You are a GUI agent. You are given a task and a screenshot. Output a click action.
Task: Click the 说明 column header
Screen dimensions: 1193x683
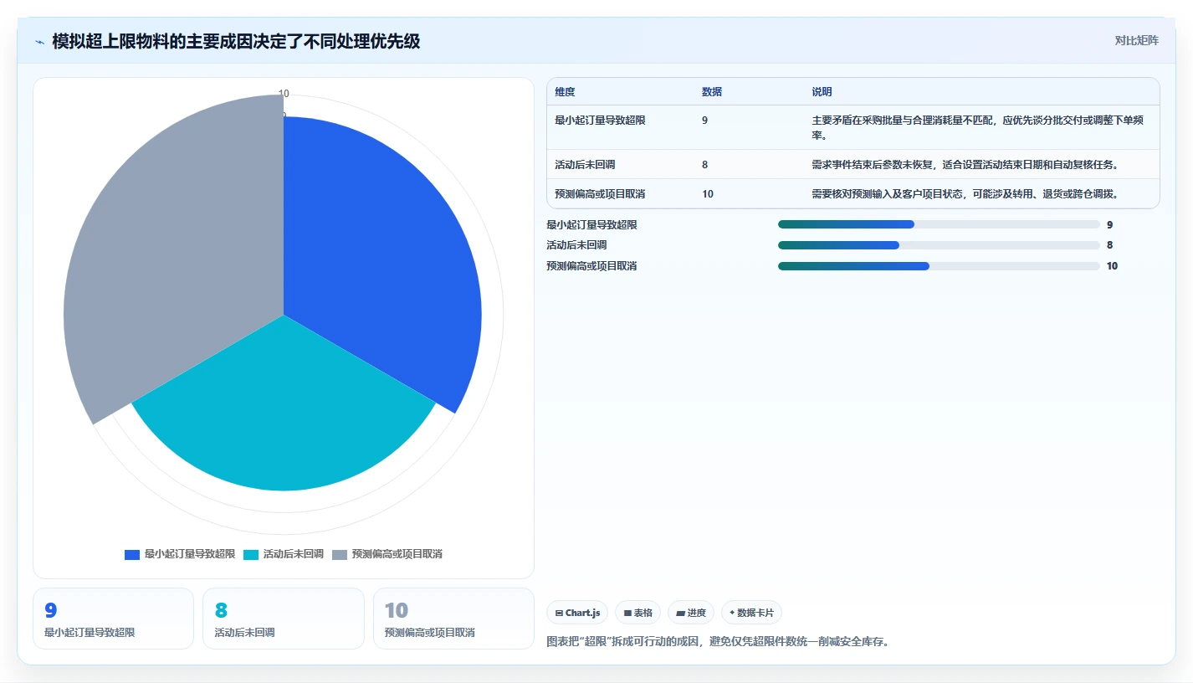click(822, 92)
